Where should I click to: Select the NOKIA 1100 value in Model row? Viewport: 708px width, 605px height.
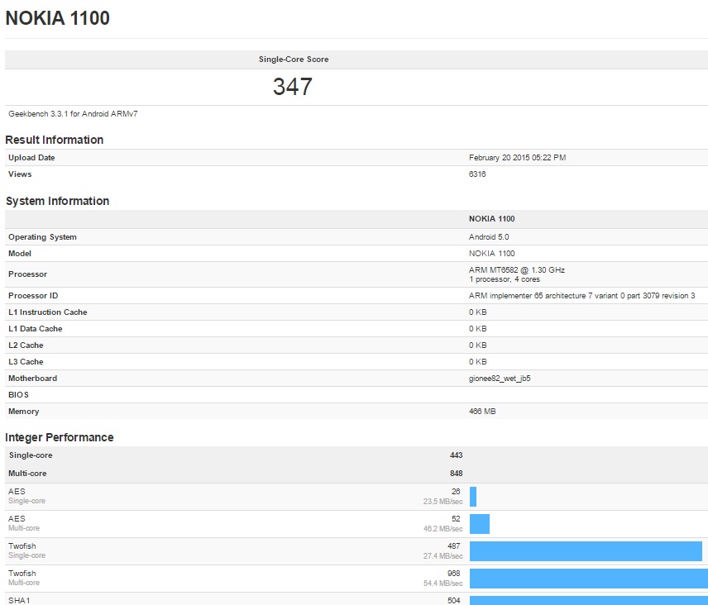coord(492,254)
